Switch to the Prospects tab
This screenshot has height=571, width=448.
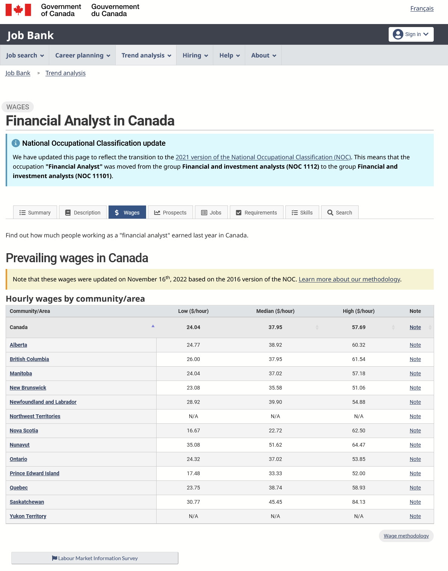point(170,213)
